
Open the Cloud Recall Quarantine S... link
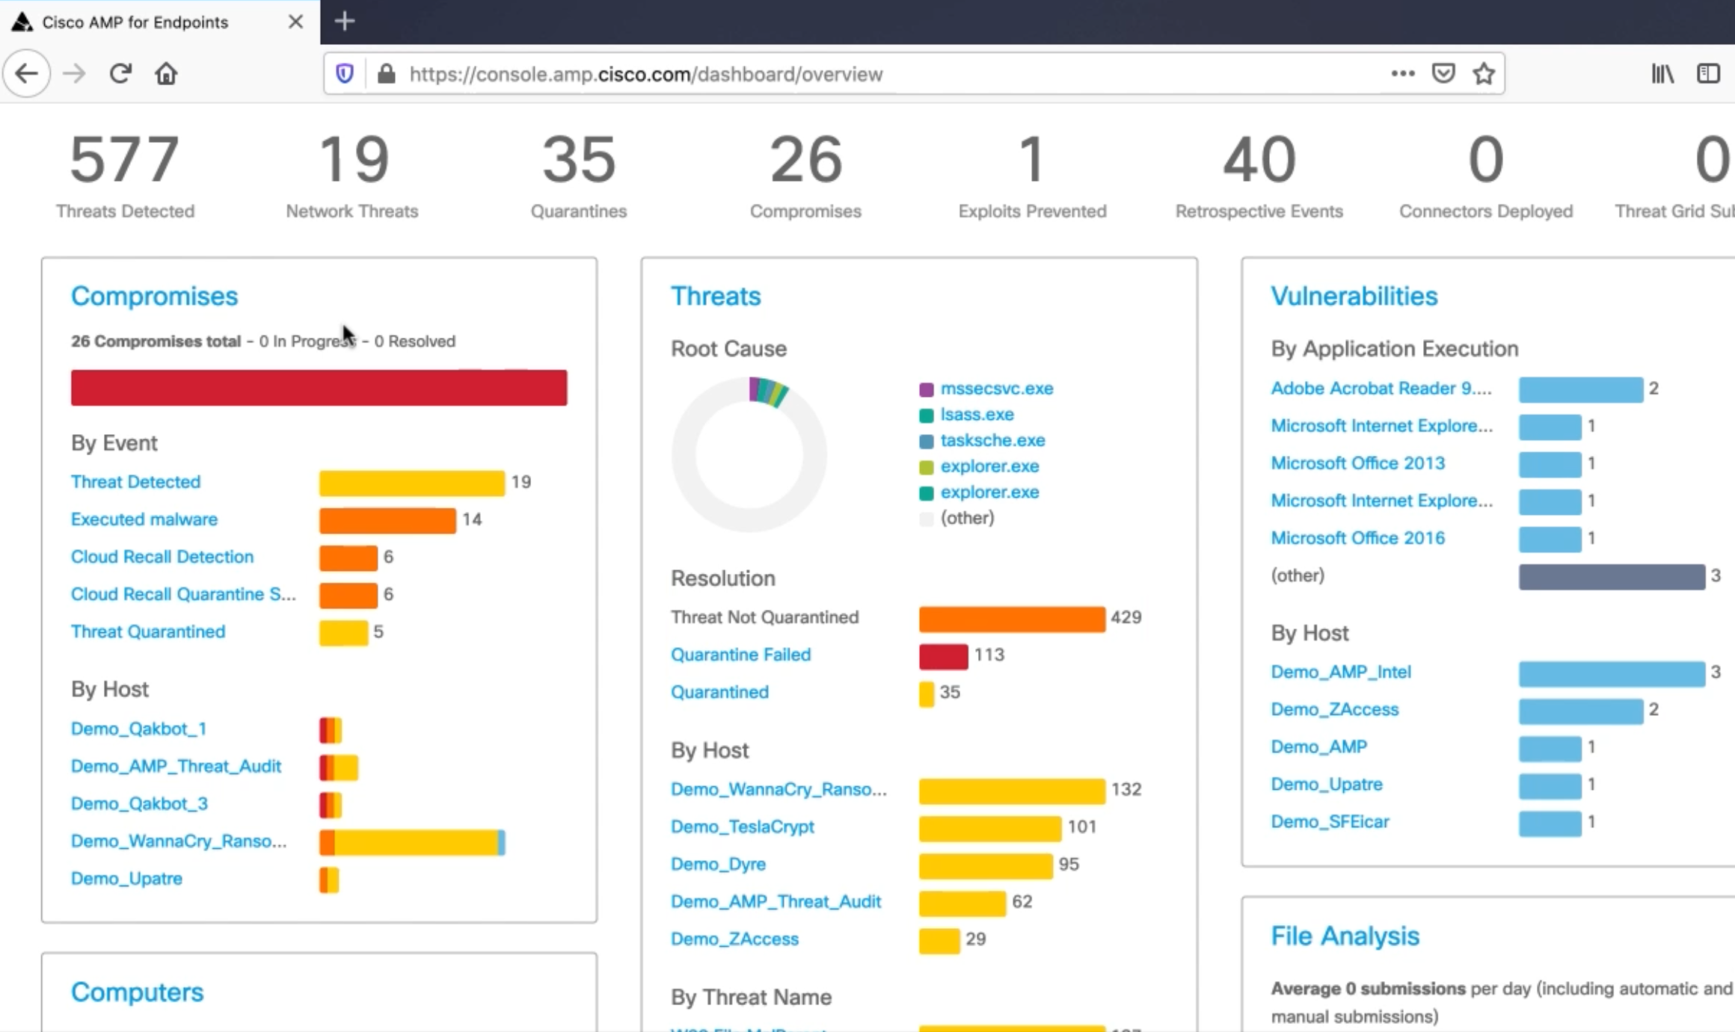coord(183,593)
